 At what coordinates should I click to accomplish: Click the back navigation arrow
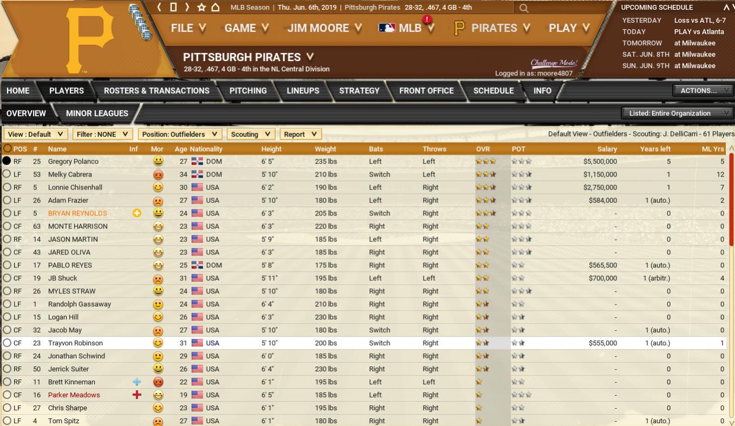click(160, 7)
